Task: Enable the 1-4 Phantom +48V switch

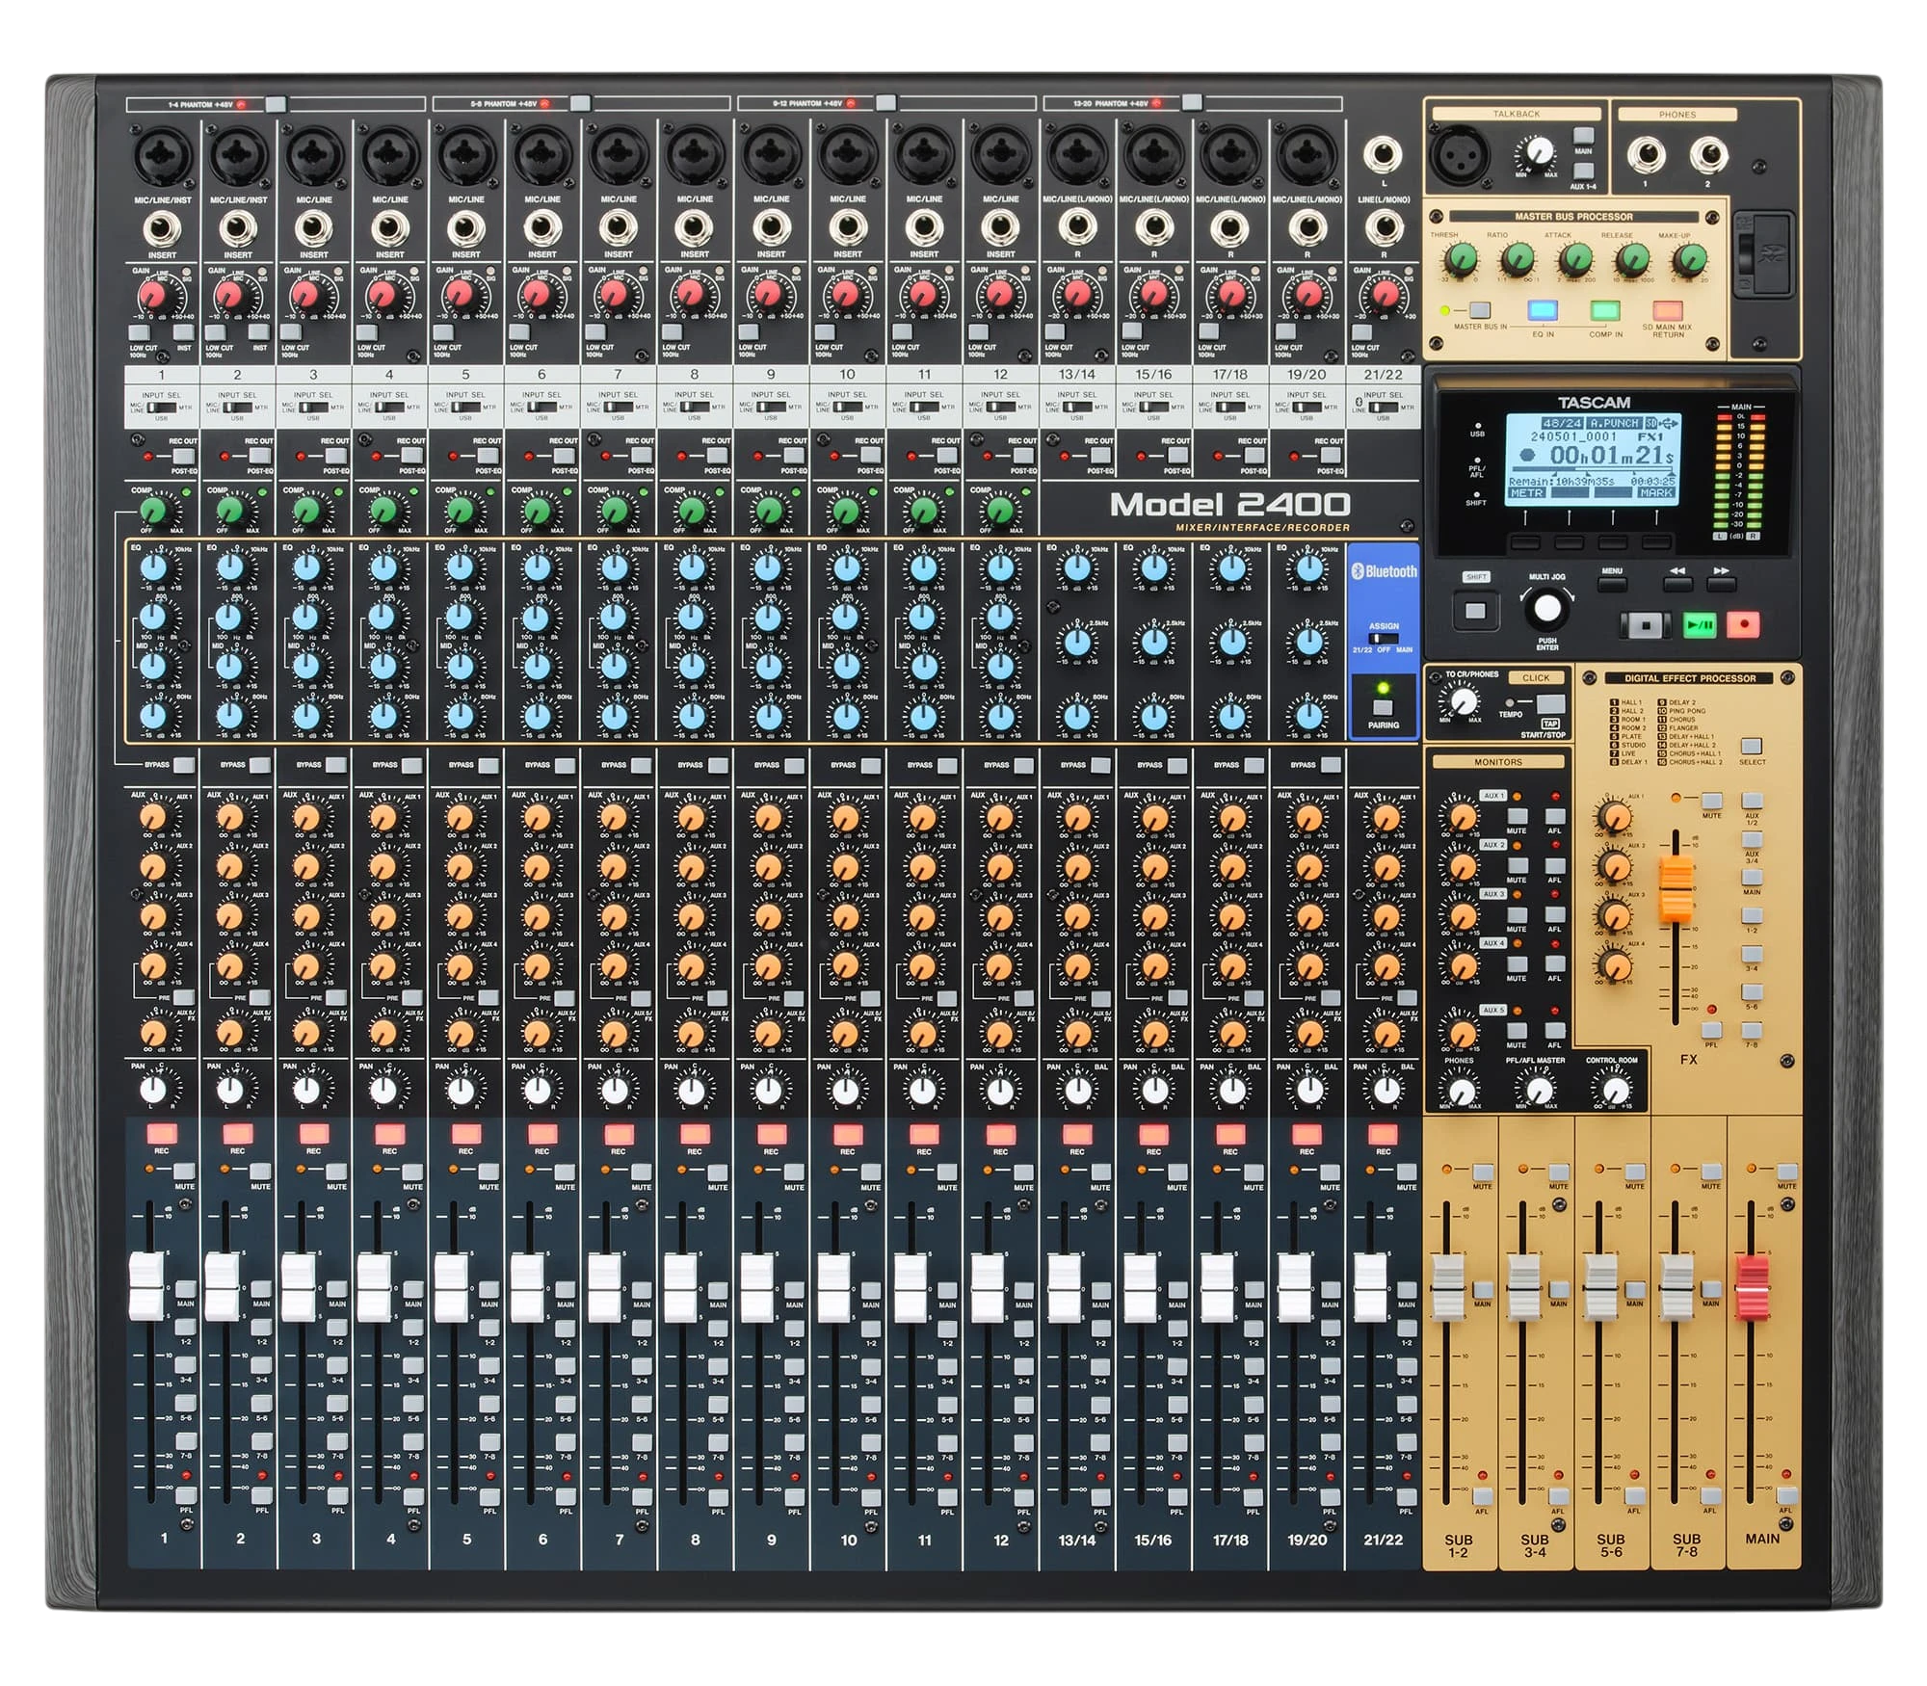Action: [x=277, y=104]
